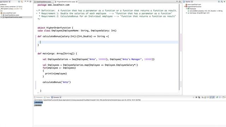Expand Employee node in Outline
The height and width of the screenshot is (127, 226).
click(186, 9)
